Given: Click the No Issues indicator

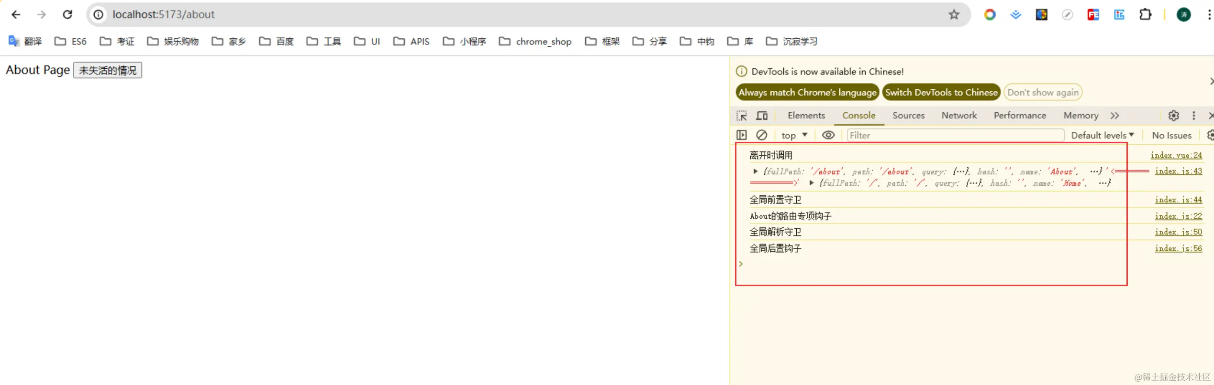Looking at the screenshot, I should [1171, 135].
